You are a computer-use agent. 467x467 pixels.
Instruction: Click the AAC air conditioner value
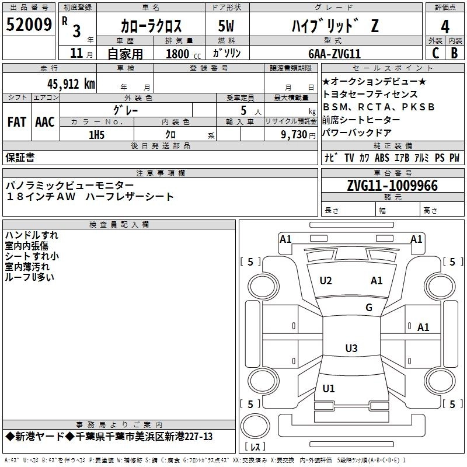45,122
